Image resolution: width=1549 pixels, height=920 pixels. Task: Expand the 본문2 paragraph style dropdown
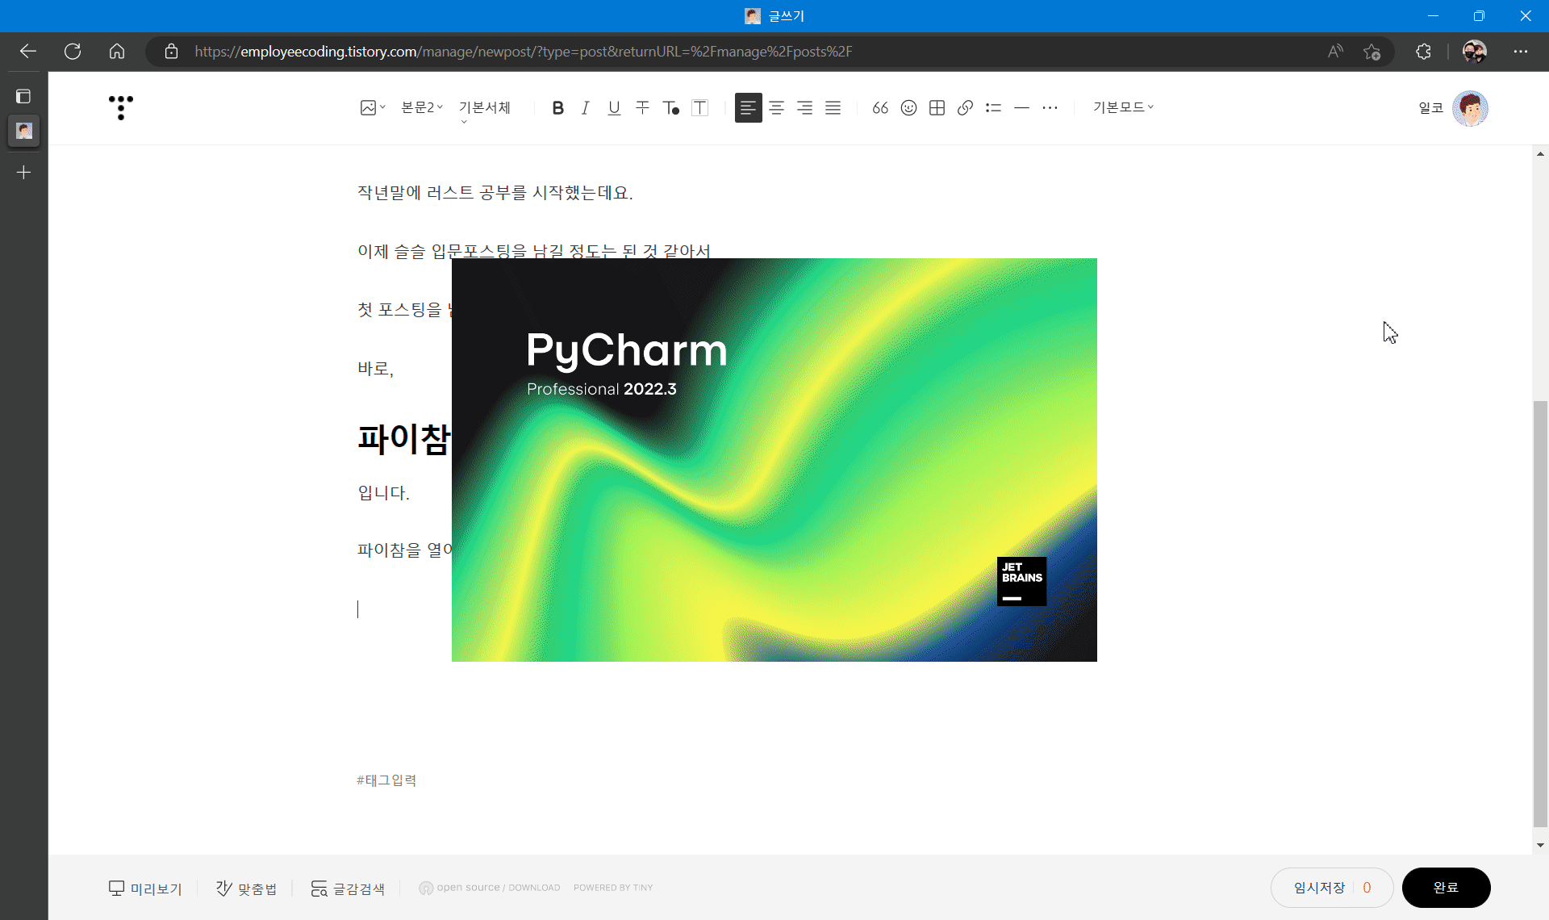tap(422, 107)
